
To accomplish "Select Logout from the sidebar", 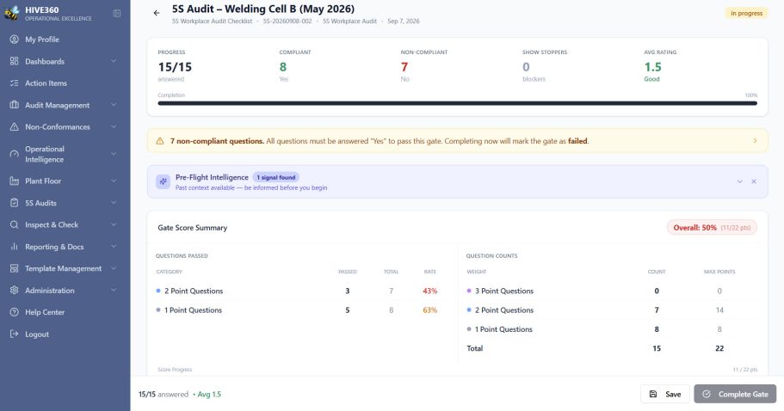I will pos(65,334).
